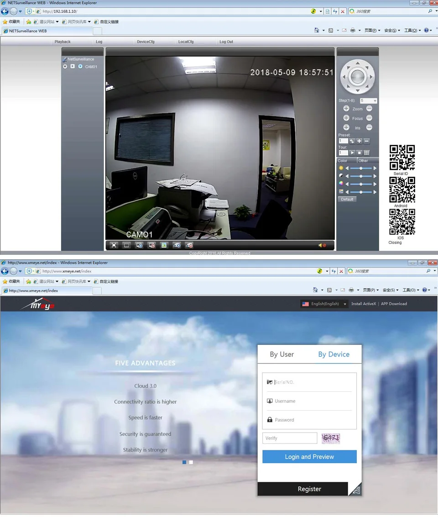Start the tour with play icon
Image resolution: width=438 pixels, height=517 pixels.
coord(352,153)
